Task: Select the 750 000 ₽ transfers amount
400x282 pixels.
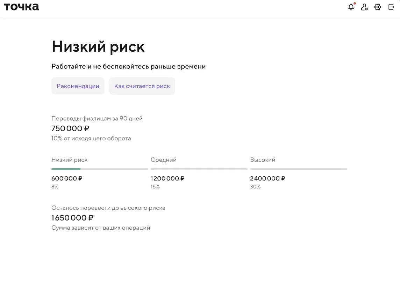Action: pyautogui.click(x=70, y=128)
